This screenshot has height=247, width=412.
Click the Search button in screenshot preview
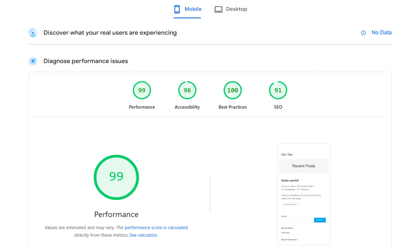[320, 220]
